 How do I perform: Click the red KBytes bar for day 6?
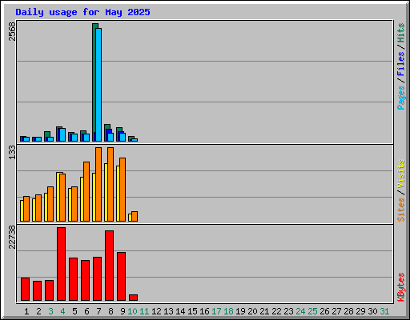click(85, 281)
